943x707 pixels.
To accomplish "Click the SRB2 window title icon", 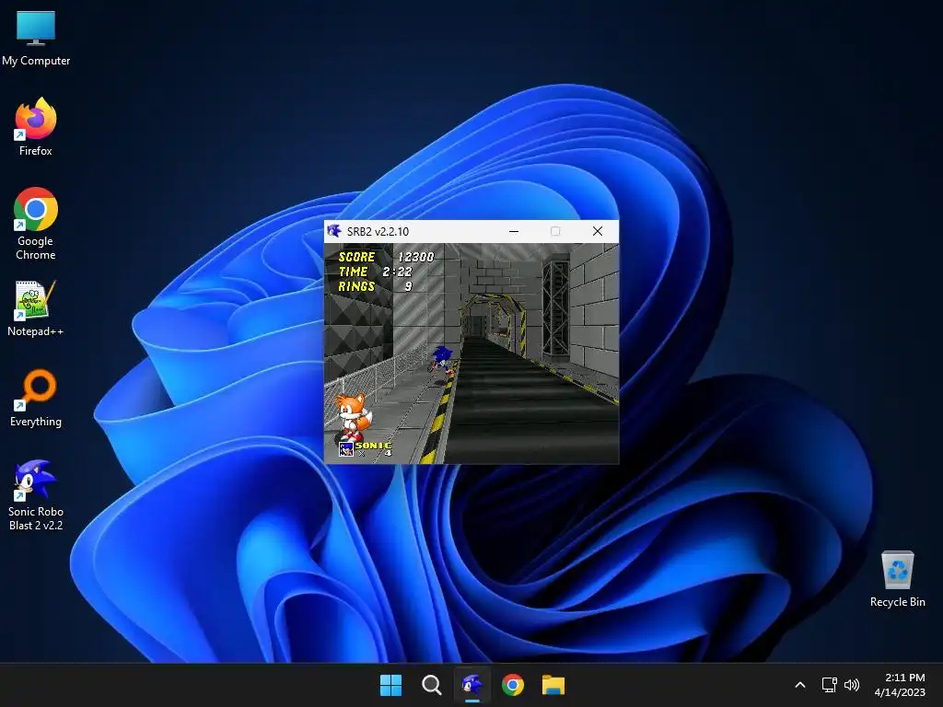I will tap(334, 231).
